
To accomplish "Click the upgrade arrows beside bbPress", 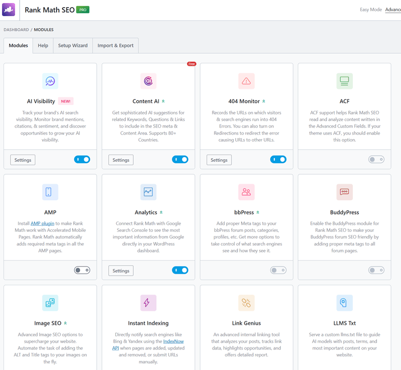I will 258,212.
